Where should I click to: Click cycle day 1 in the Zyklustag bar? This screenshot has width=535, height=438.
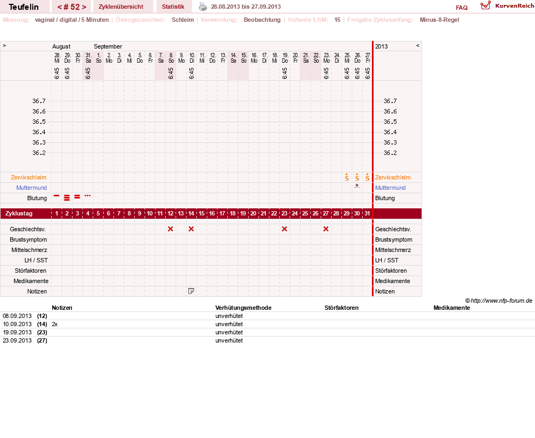pyautogui.click(x=57, y=213)
